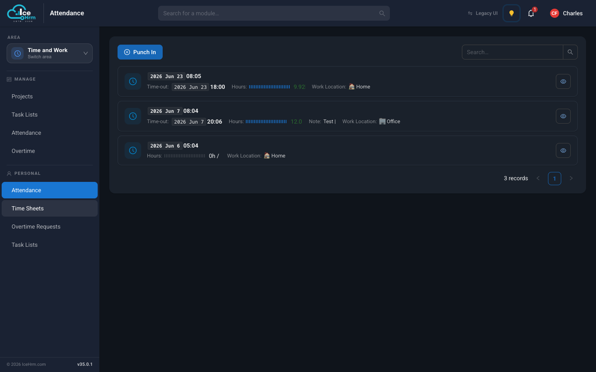This screenshot has width=596, height=372.
Task: Click the hours bar showing 9.92
Action: coord(269,87)
